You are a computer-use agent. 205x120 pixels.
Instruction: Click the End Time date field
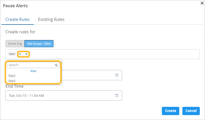tap(60, 95)
